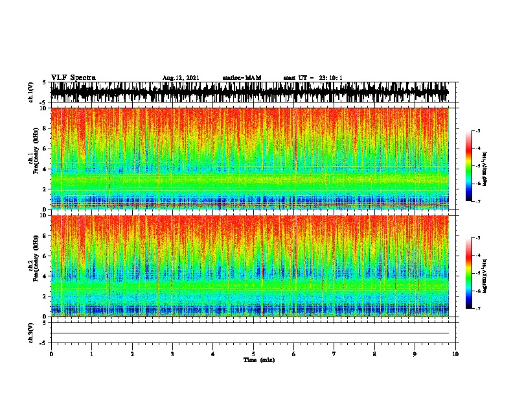Viewport: 513px width, 397px height.
Task: Click the ch.3(V) axis label
Action: pyautogui.click(x=30, y=333)
